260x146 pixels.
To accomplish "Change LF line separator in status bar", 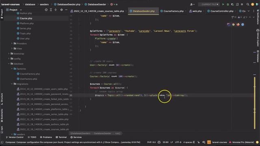I will pos(171,142).
